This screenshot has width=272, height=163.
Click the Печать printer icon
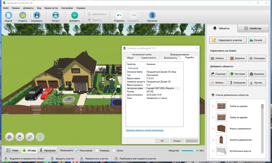pyautogui.click(x=55, y=15)
